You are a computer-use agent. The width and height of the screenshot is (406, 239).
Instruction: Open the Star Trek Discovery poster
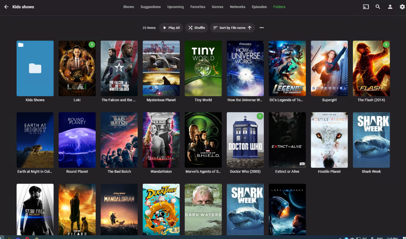[x=35, y=209]
